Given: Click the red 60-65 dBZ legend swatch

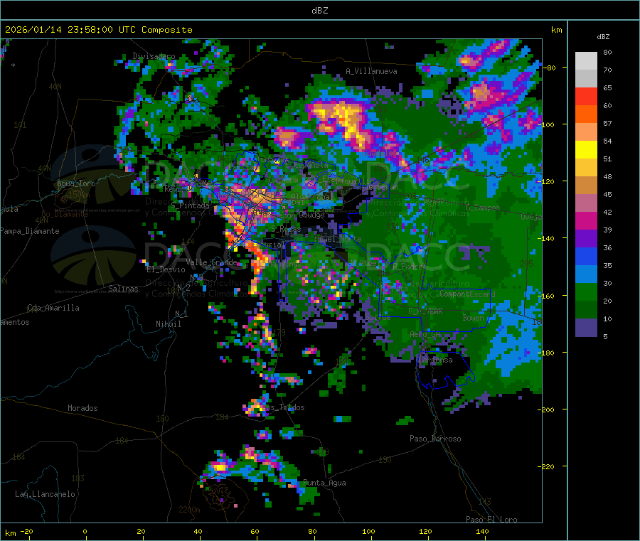Looking at the screenshot, I should click(586, 96).
